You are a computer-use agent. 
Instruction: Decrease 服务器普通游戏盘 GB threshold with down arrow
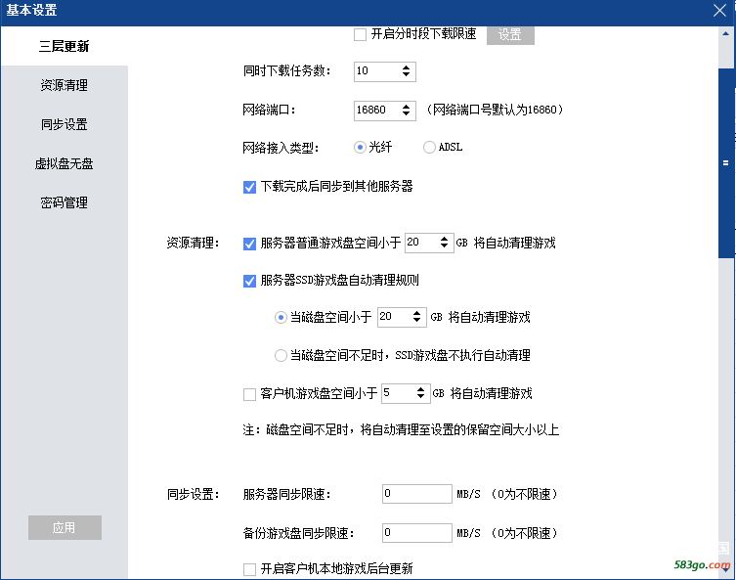point(444,245)
